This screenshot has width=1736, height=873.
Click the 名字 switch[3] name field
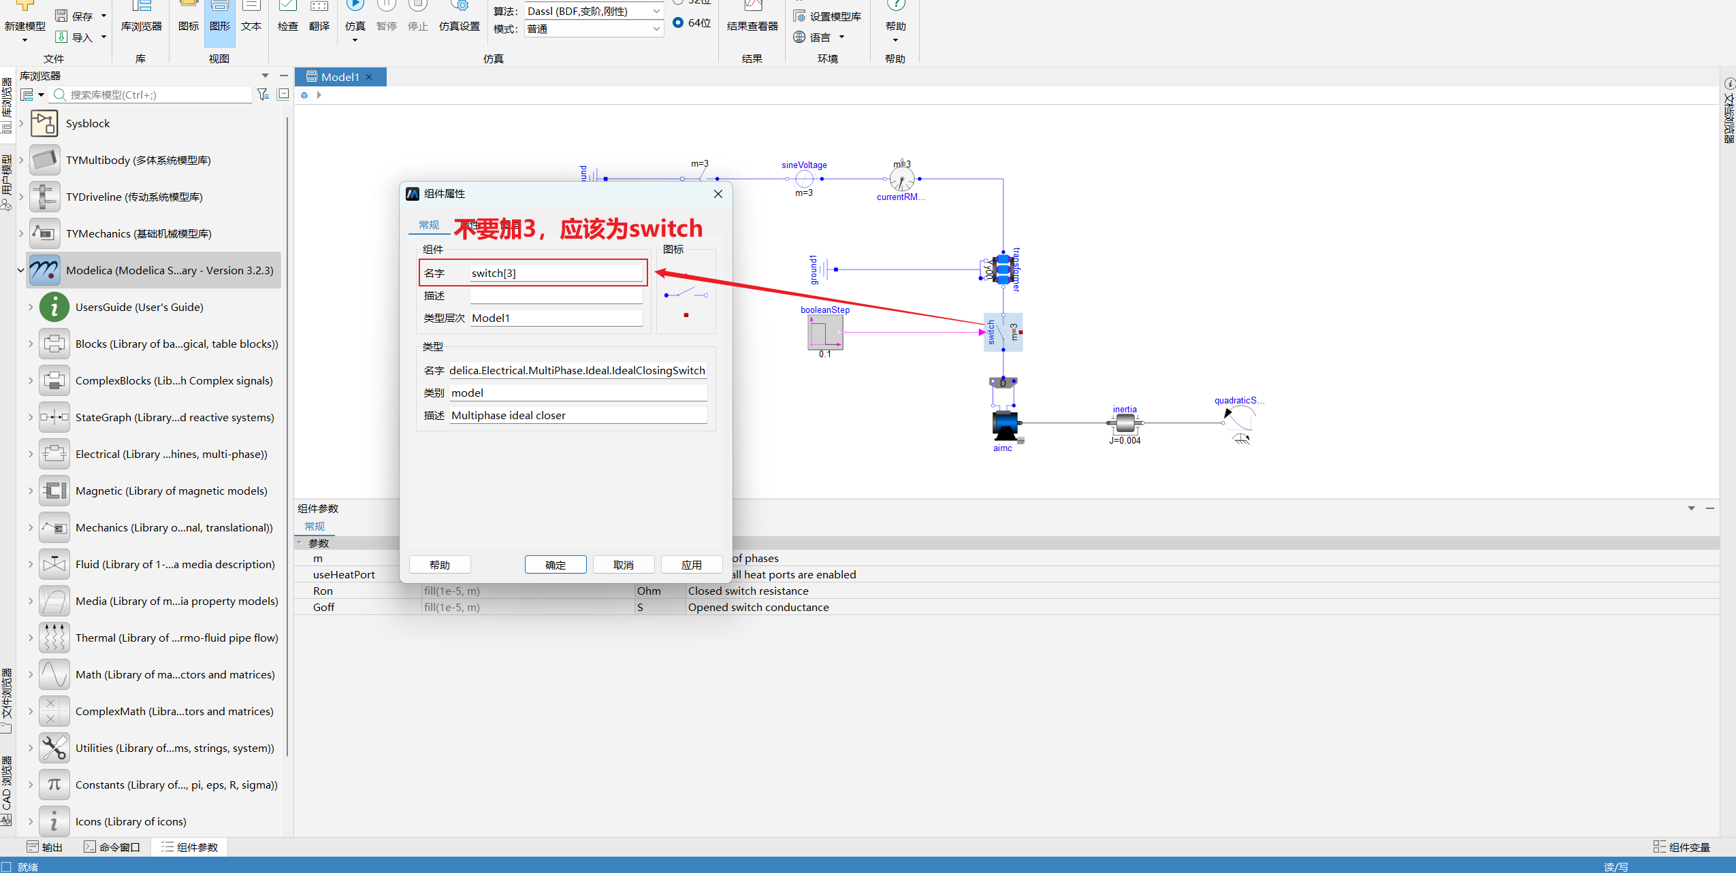(556, 273)
